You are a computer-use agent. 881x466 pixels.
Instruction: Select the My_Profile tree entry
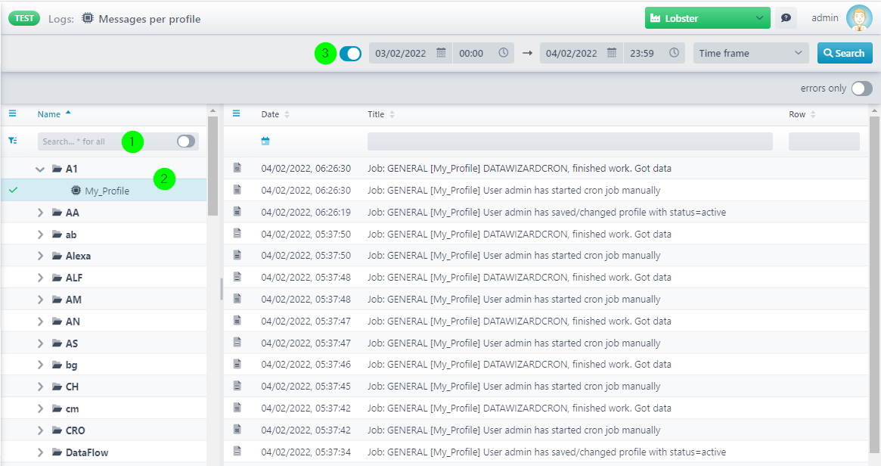(x=104, y=191)
